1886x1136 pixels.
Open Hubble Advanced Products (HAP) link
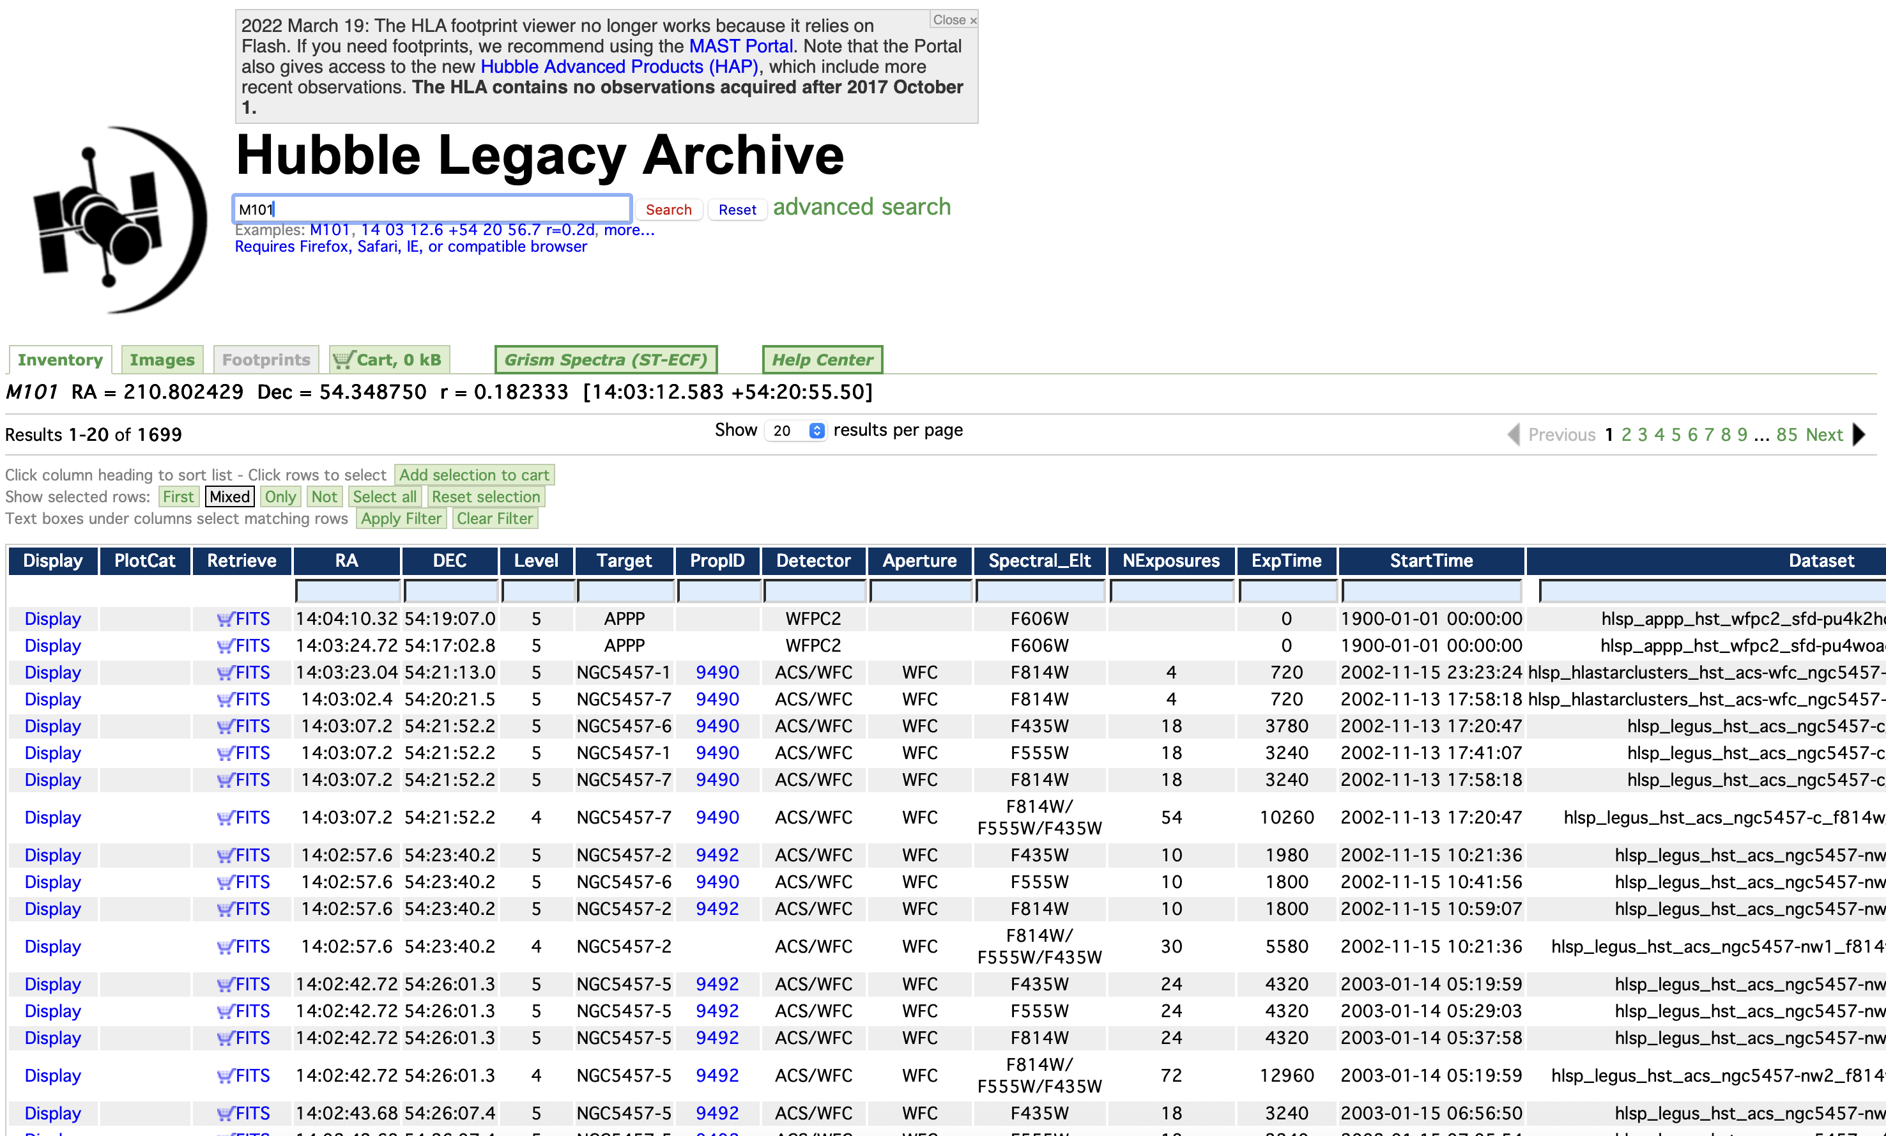[619, 66]
